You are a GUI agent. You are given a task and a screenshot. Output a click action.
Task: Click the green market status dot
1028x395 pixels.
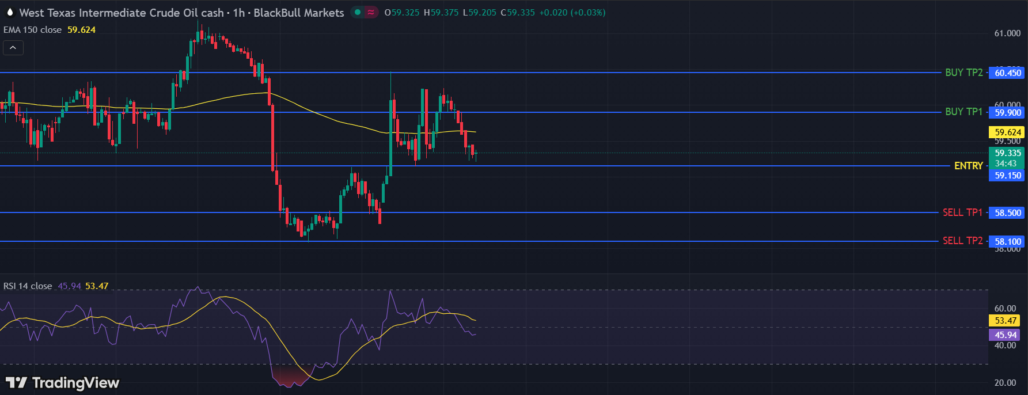(358, 12)
